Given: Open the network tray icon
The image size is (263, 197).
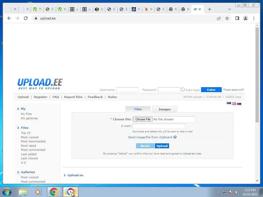Looking at the screenshot, I should point(224,192).
